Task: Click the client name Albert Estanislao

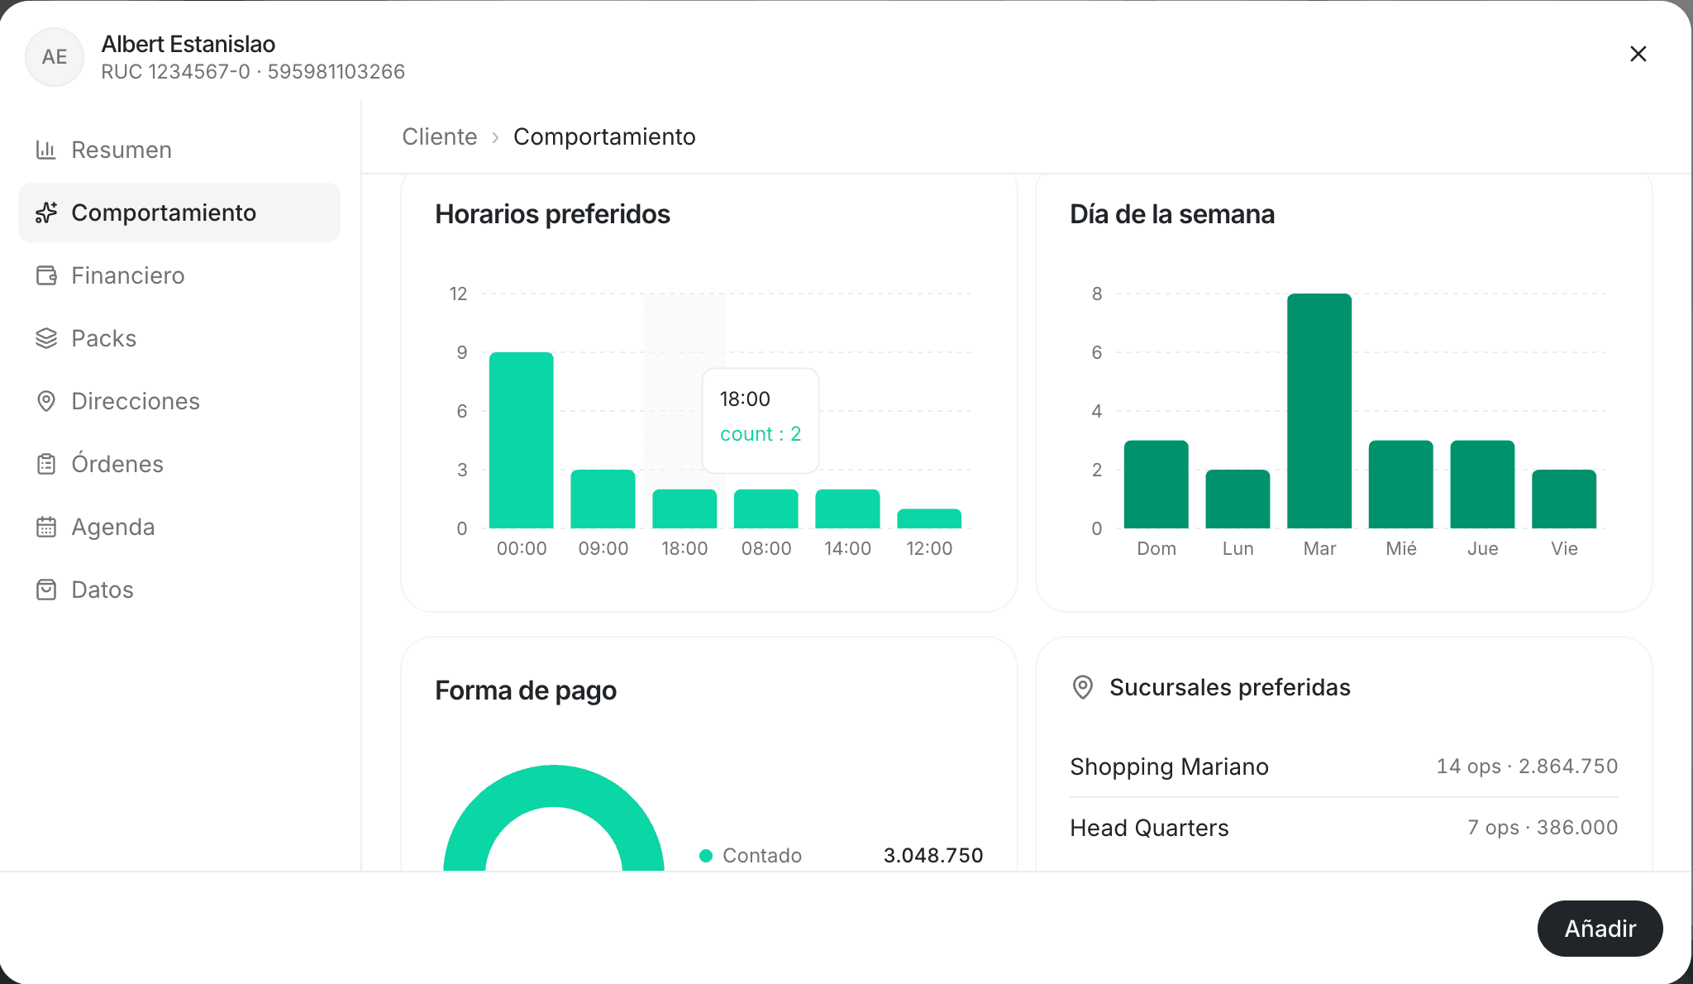Action: point(188,44)
